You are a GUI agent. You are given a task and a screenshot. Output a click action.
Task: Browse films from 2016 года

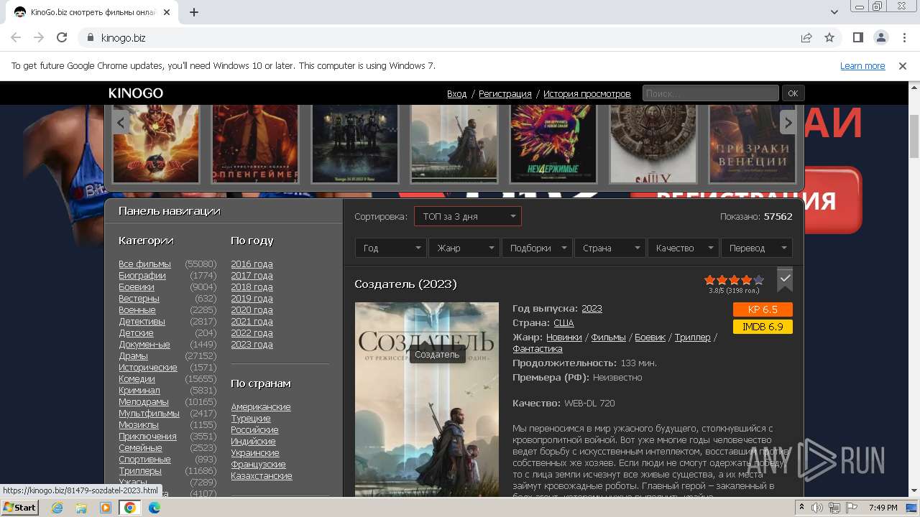click(x=252, y=264)
